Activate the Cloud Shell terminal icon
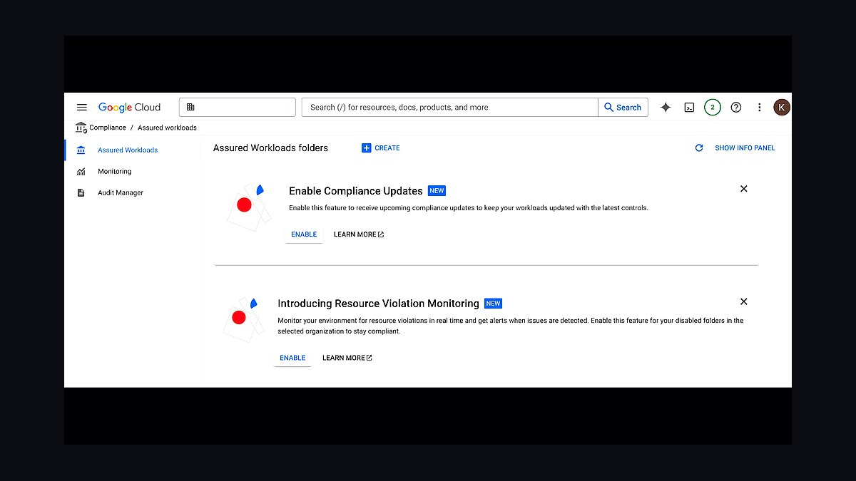This screenshot has width=856, height=481. pyautogui.click(x=689, y=108)
